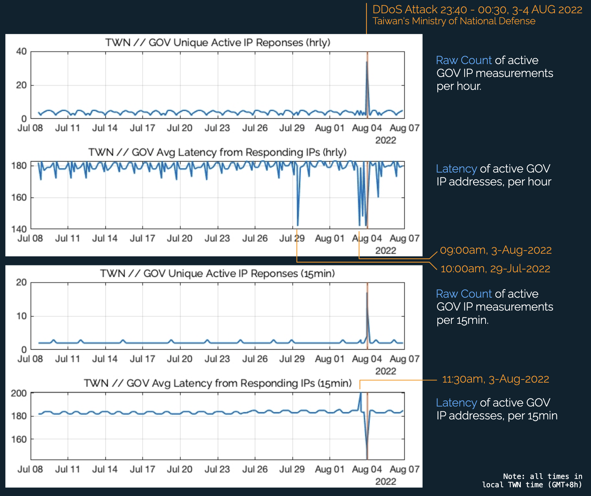
Task: Select the 10:00am 29-Jul-2022 callout label
Action: coord(495,269)
